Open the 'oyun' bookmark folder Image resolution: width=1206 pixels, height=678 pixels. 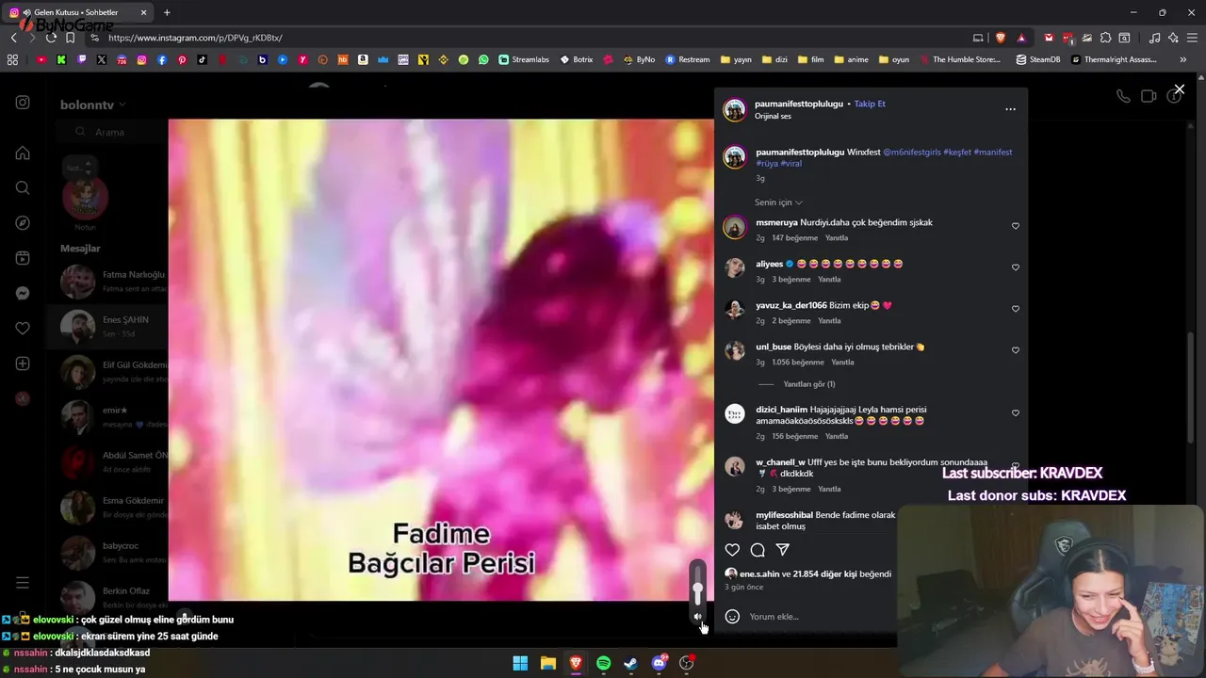(894, 59)
